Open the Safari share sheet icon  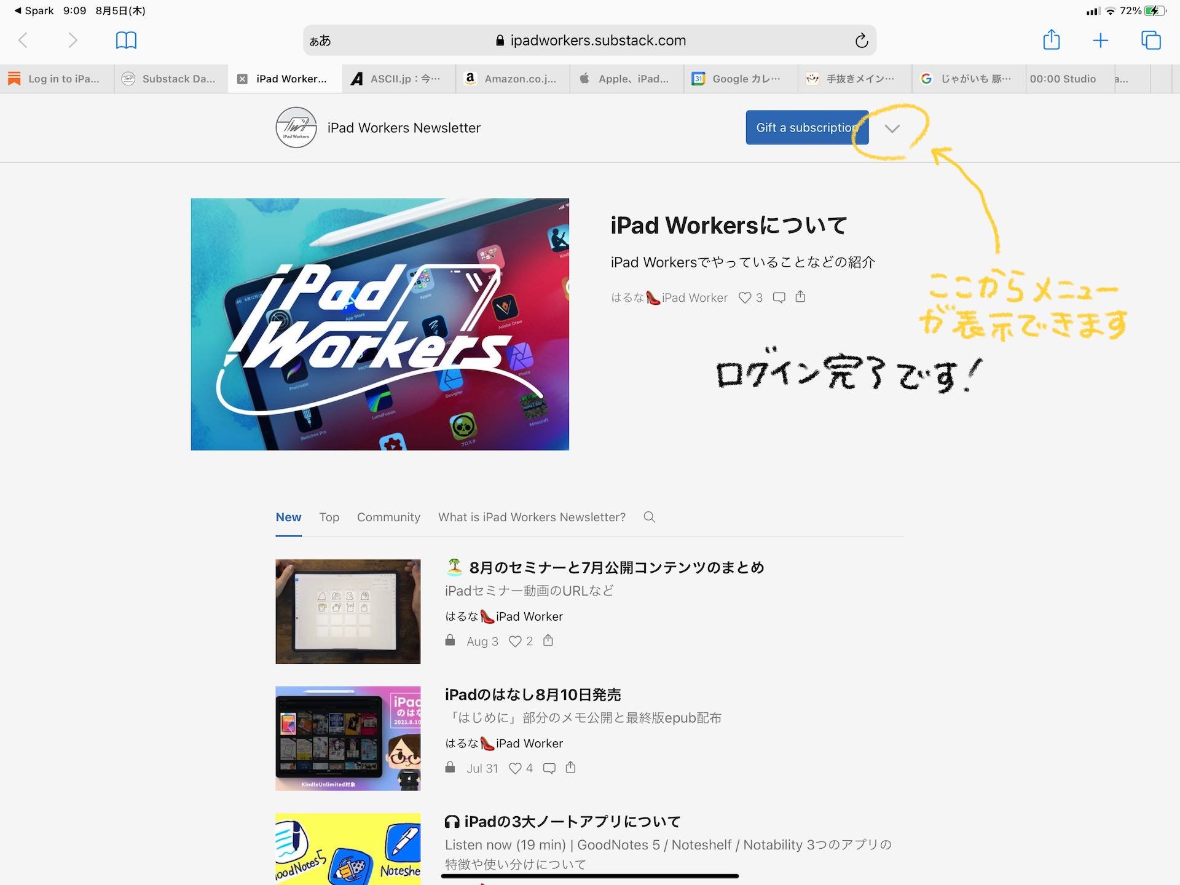pos(1052,40)
